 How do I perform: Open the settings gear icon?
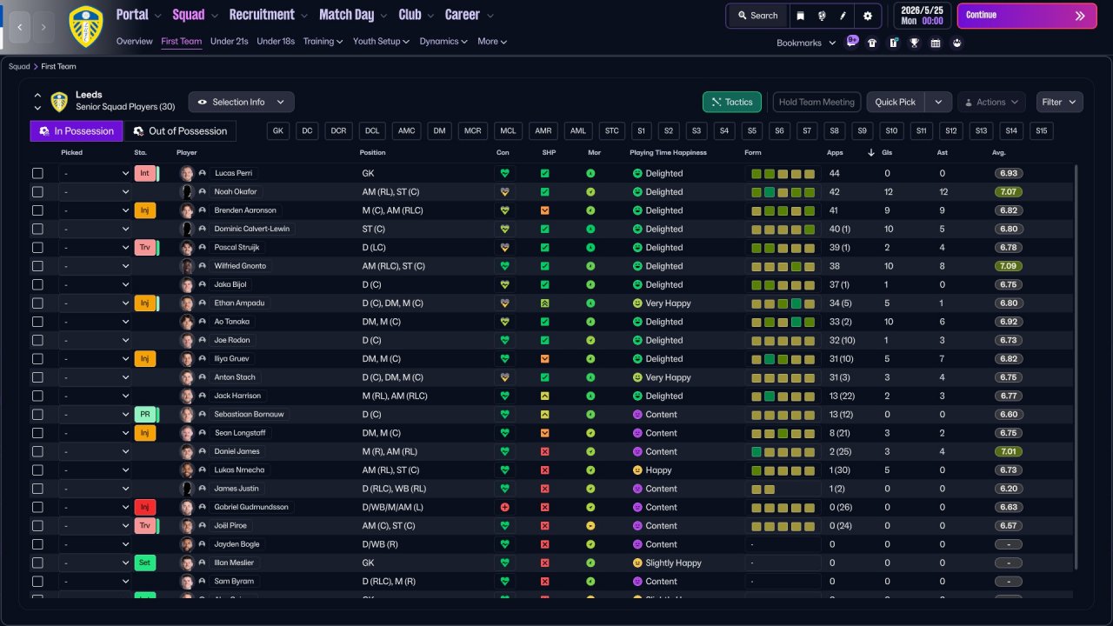tap(867, 16)
